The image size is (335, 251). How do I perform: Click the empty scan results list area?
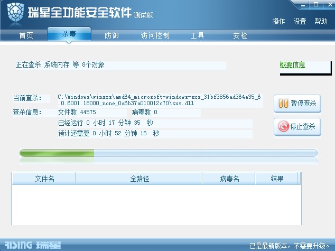(x=156, y=204)
